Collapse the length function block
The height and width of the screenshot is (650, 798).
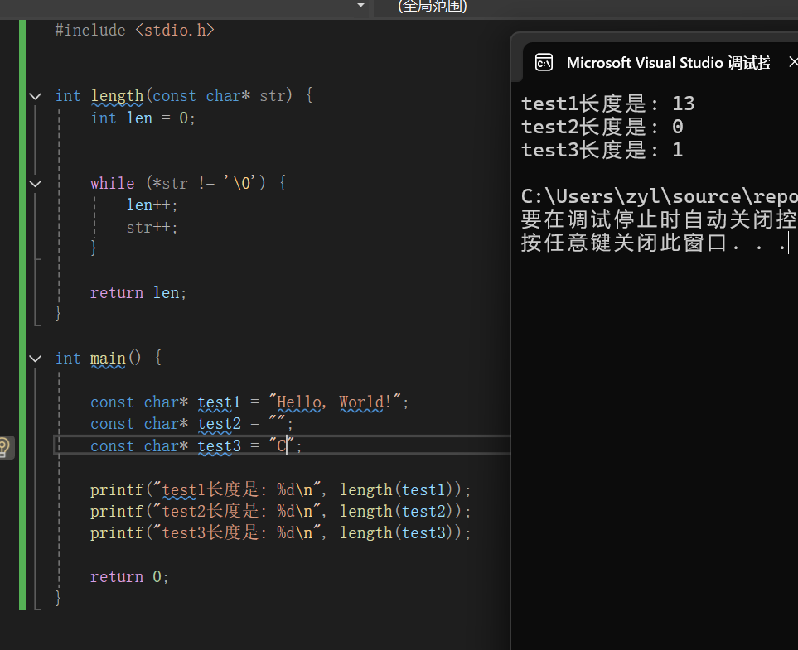(x=35, y=96)
